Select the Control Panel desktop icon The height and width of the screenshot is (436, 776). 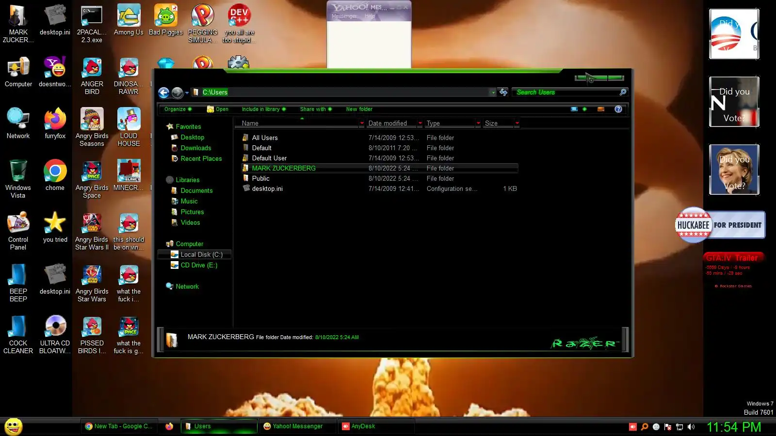18,231
